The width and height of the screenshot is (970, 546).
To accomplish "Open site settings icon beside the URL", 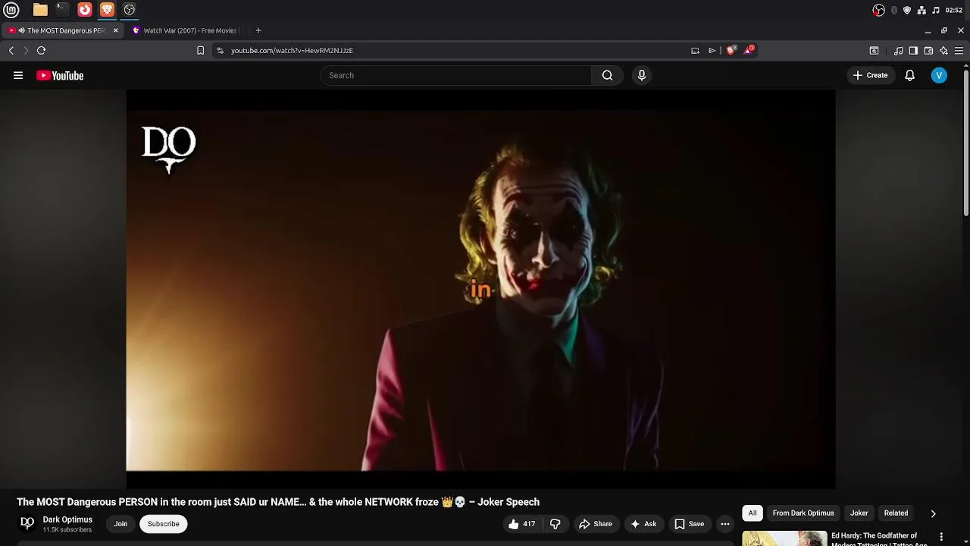I will coord(220,50).
